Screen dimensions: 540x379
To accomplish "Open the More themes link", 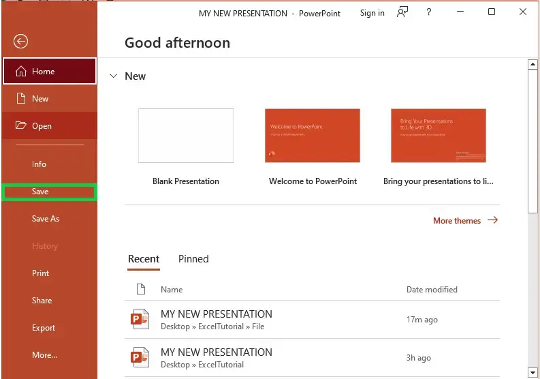I will 457,221.
